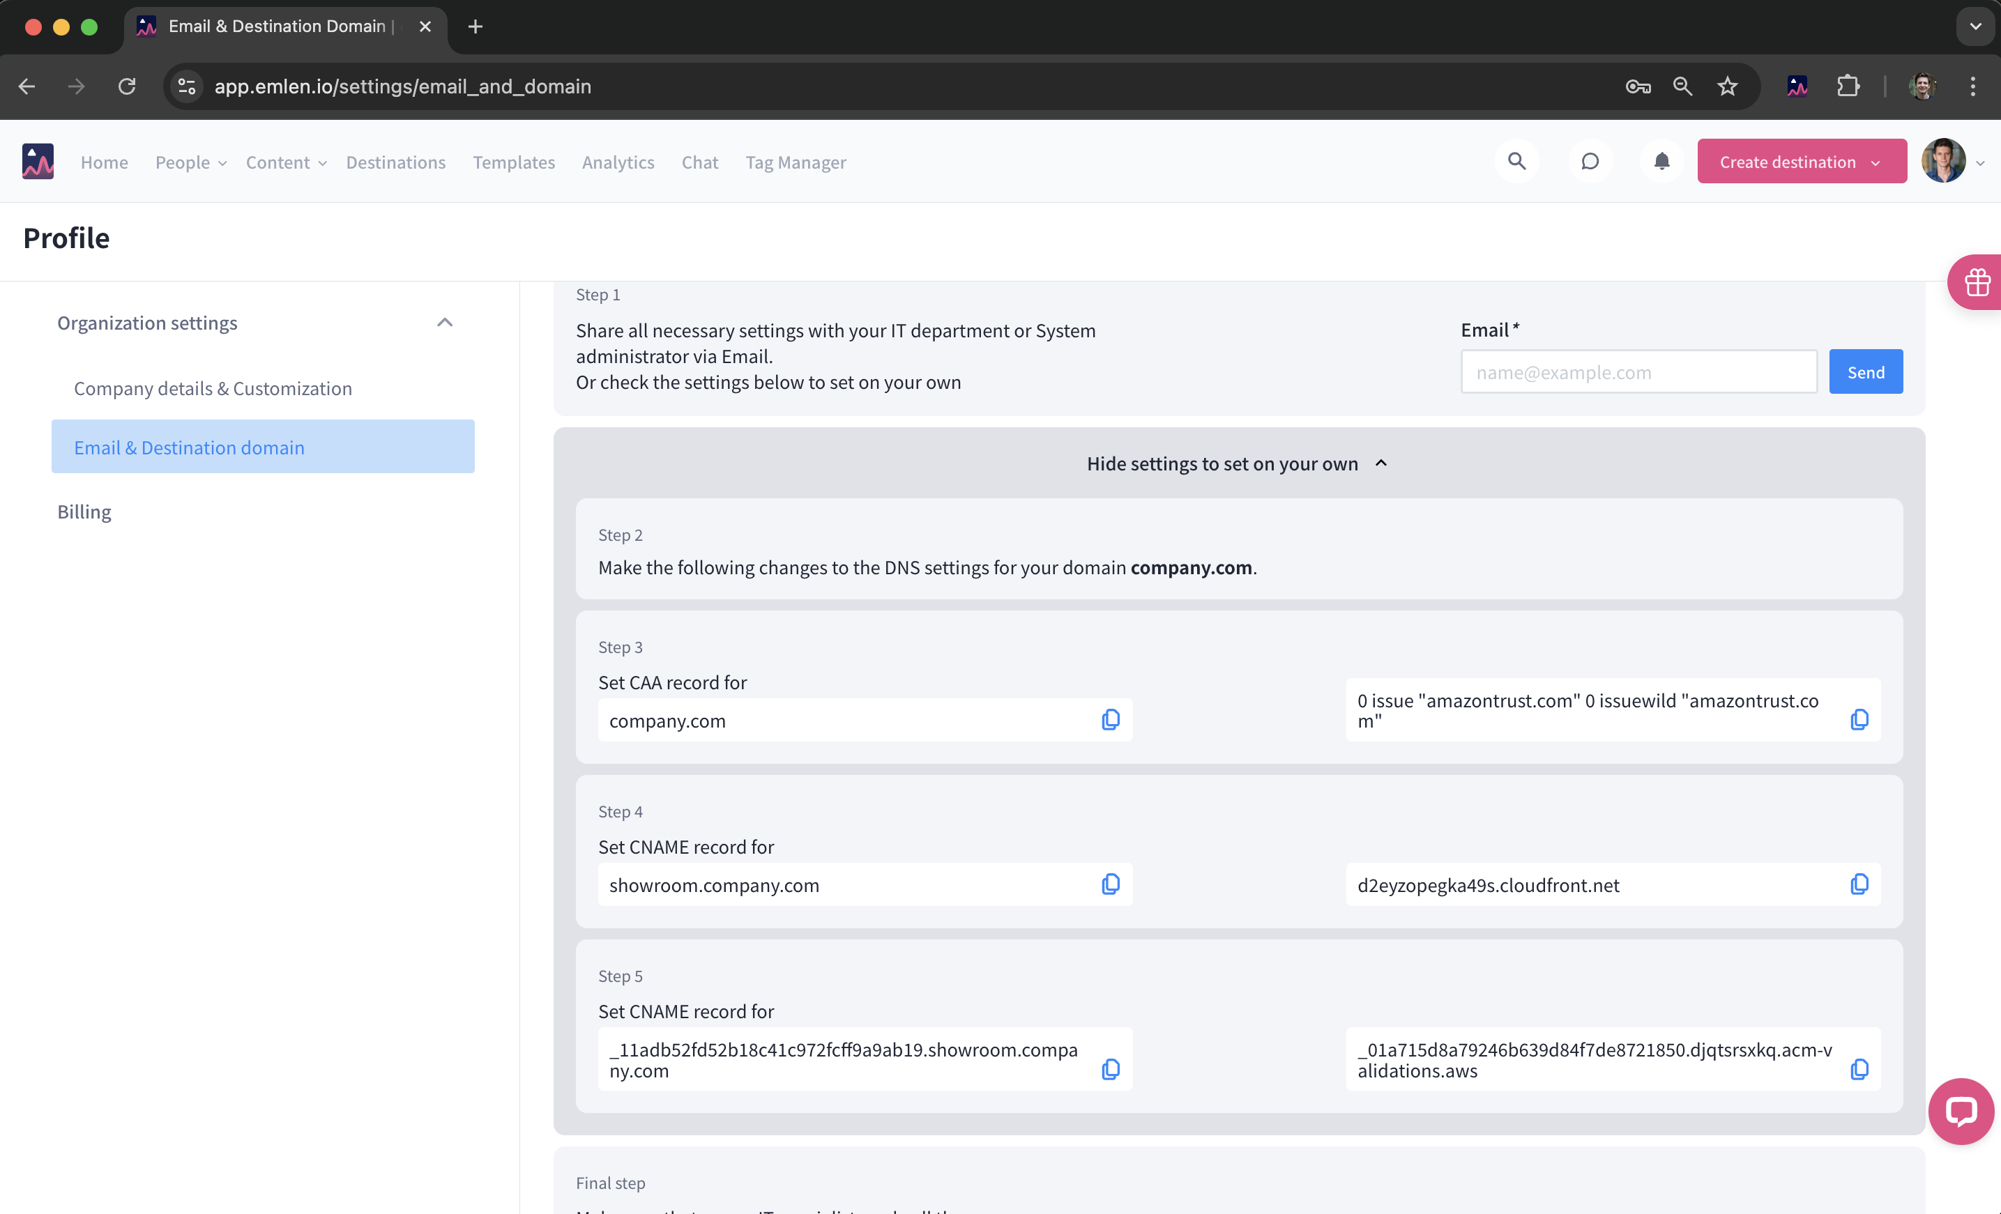Click the emlen logo in navbar
This screenshot has height=1214, width=2001.
pyautogui.click(x=38, y=162)
